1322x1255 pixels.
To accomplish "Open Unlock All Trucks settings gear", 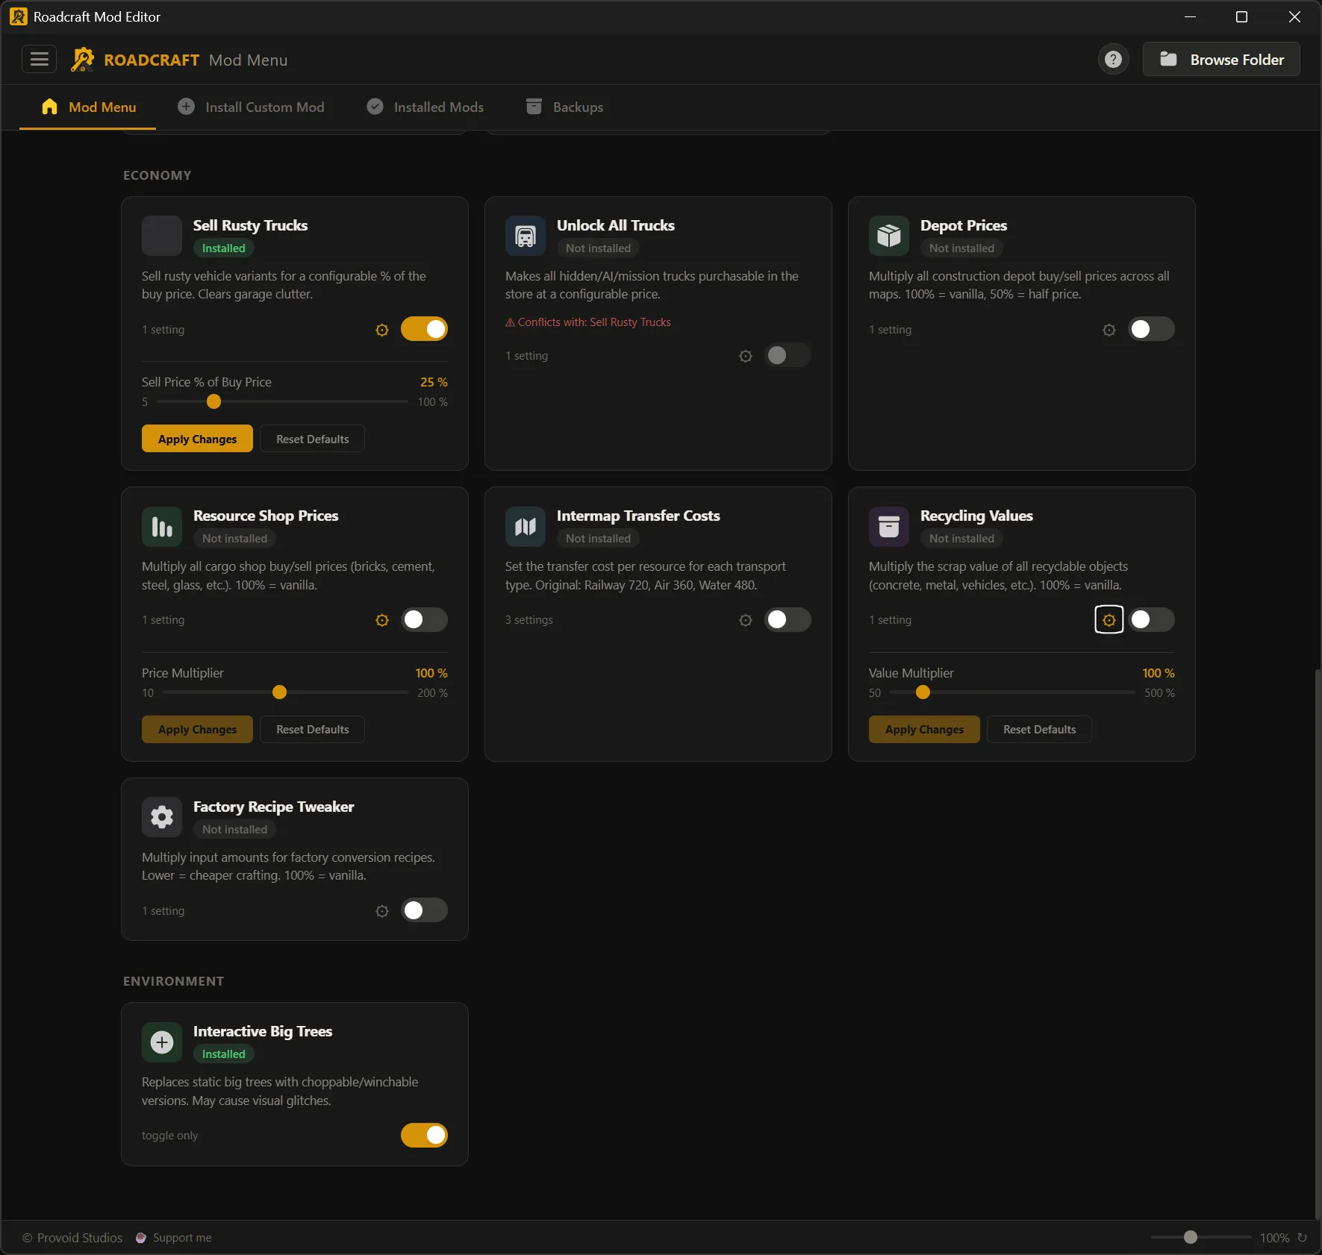I will [x=746, y=356].
